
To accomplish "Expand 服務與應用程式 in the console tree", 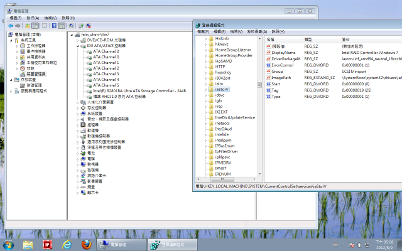I will pos(11,91).
